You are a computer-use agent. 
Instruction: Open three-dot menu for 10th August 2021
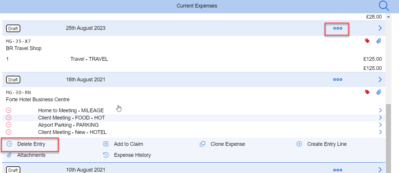(338, 170)
